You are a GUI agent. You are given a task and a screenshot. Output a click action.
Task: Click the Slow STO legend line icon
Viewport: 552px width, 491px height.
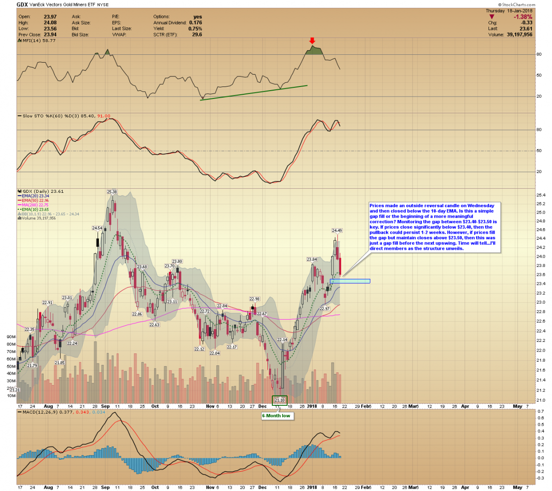19,116
